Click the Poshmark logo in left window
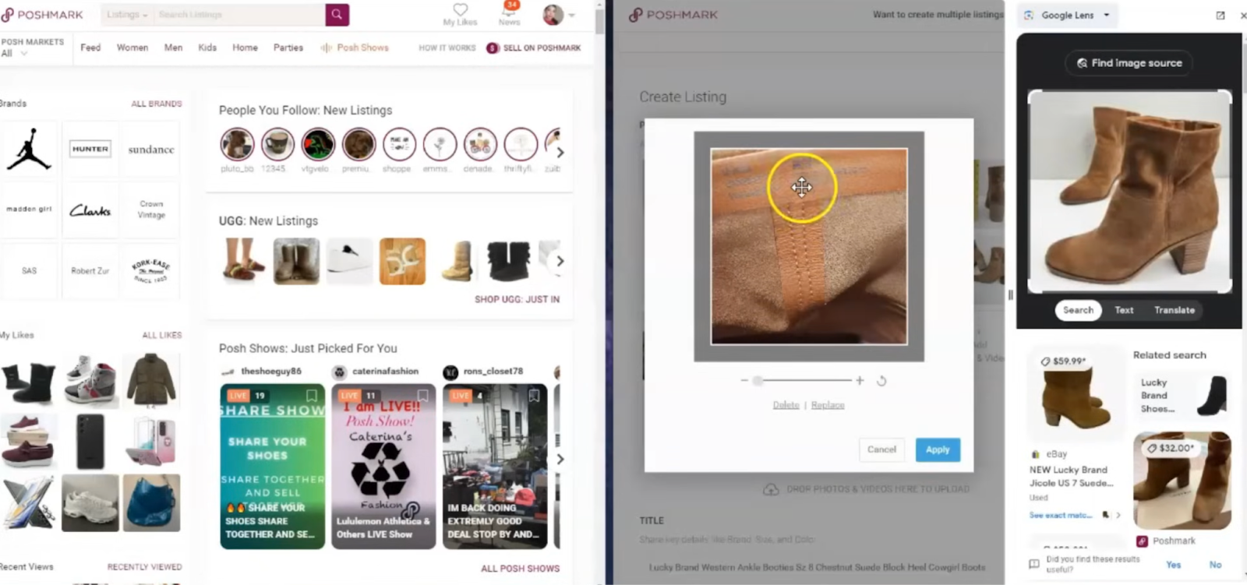 click(42, 15)
